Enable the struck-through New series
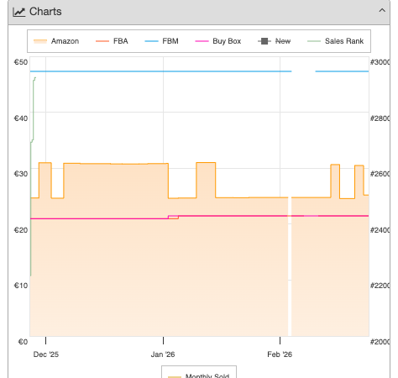Viewport: 398px width, 378px height. [x=274, y=41]
